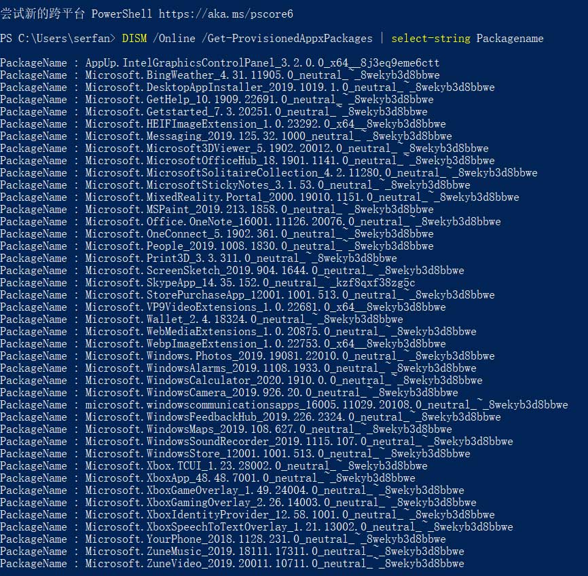Screen dimensions: 588x576
Task: Click the Microsoft.OneConnect package name
Action: pos(259,234)
